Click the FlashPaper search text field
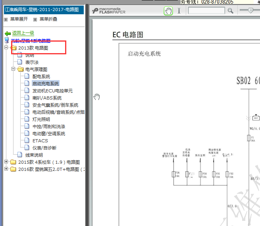Viewport: 260px width, 226px height. pyautogui.click(x=206, y=11)
